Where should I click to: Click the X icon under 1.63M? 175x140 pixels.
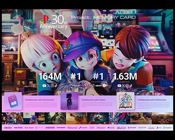tap(124, 86)
